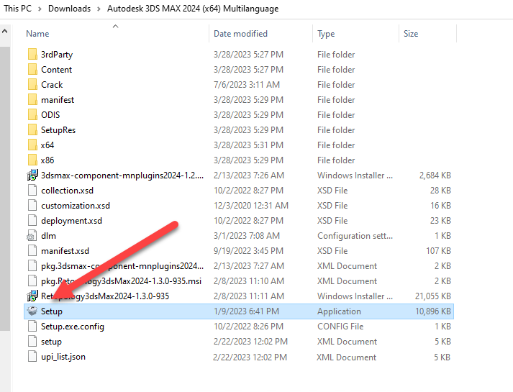Select the x86 folder name

point(47,160)
